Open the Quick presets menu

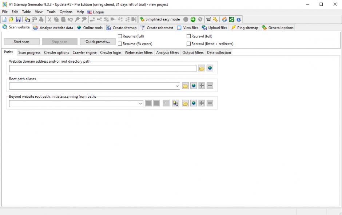click(98, 42)
